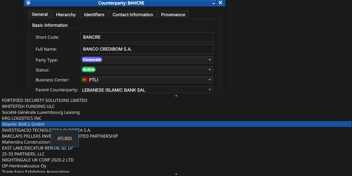
Task: Expand the Business Center combo box
Action: click(147, 80)
